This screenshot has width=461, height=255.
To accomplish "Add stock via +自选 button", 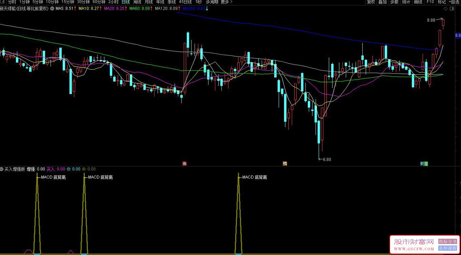I will tap(454, 2).
